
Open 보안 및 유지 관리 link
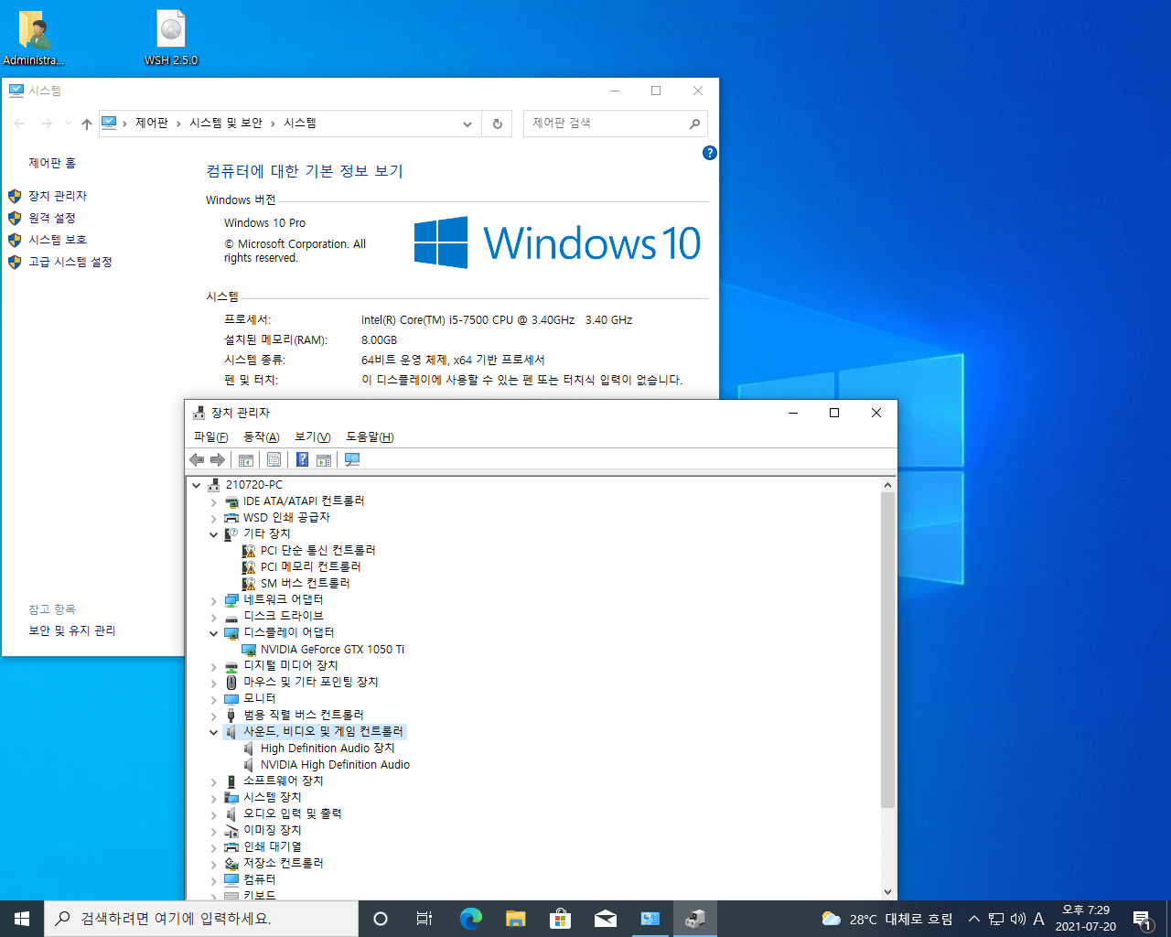click(72, 630)
